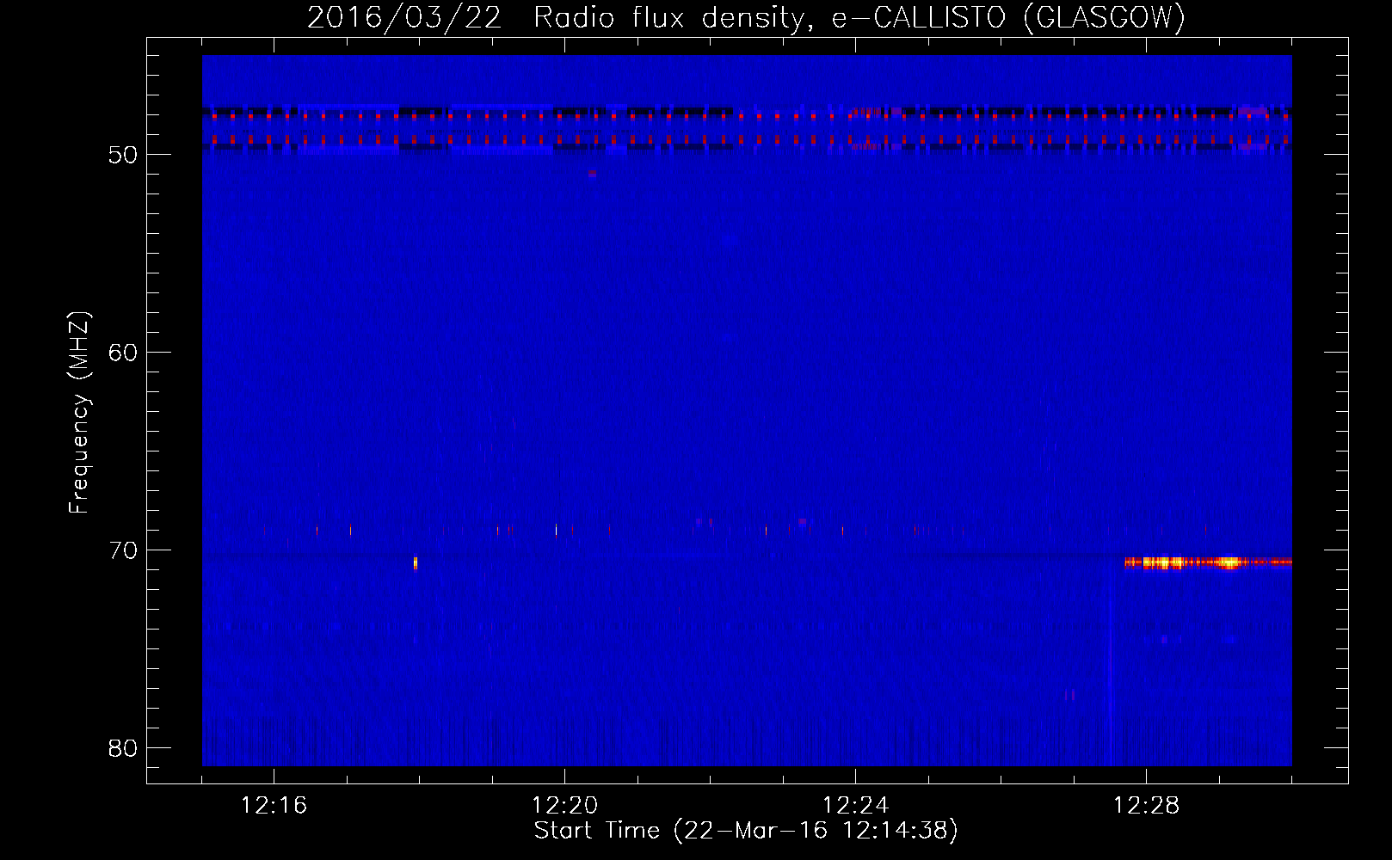Image resolution: width=1392 pixels, height=860 pixels.
Task: Click the "12:20" time tick label
Action: pos(565,806)
